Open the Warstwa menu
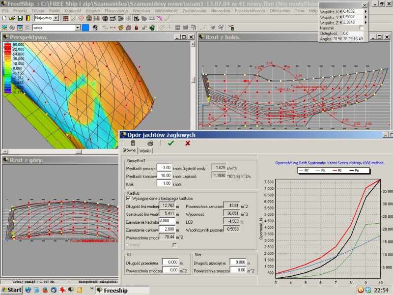This screenshot has height=295, width=393. tap(141, 11)
